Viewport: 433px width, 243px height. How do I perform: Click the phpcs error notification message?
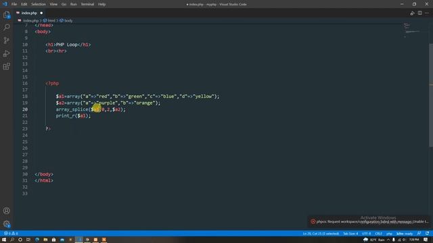tap(372, 221)
